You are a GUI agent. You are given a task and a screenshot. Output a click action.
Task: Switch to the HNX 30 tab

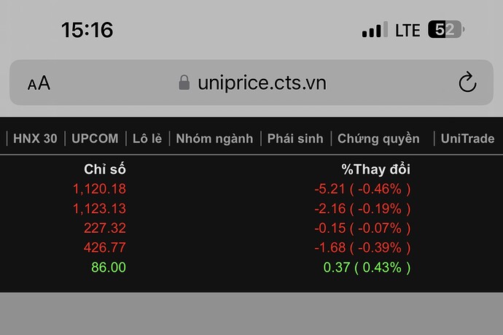35,138
